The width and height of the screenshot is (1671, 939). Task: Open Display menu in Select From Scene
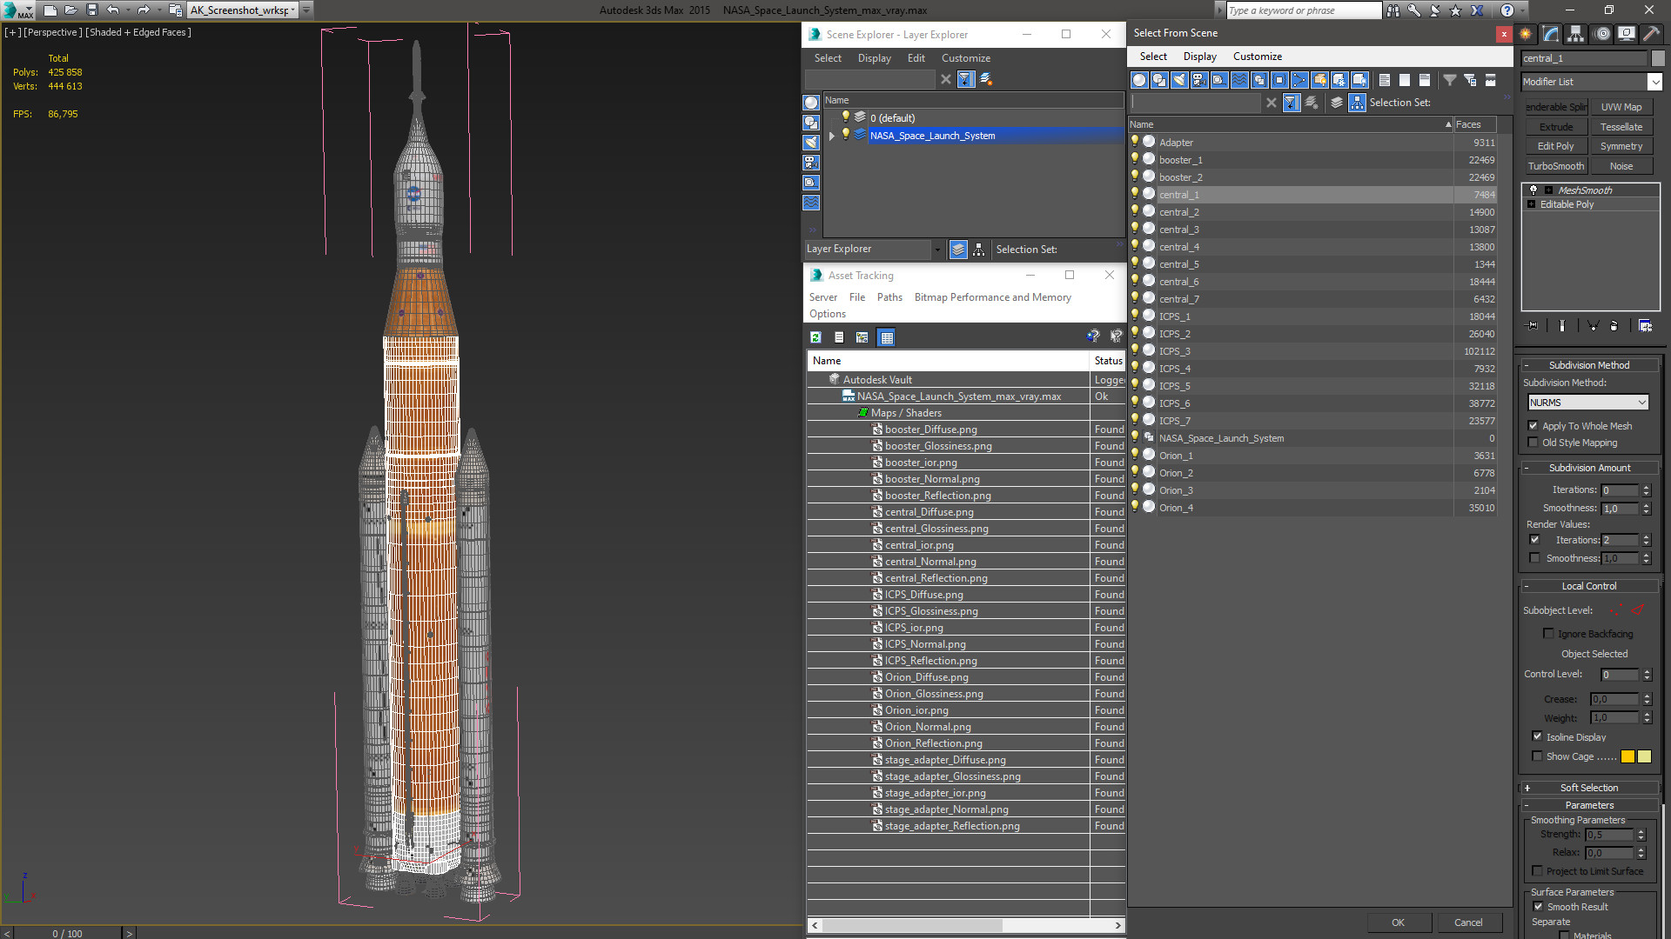[1199, 57]
